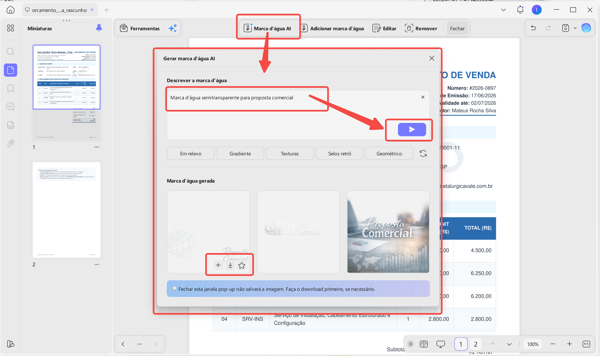Refresh the watermark style suggestions
Image resolution: width=600 pixels, height=356 pixels.
(423, 153)
